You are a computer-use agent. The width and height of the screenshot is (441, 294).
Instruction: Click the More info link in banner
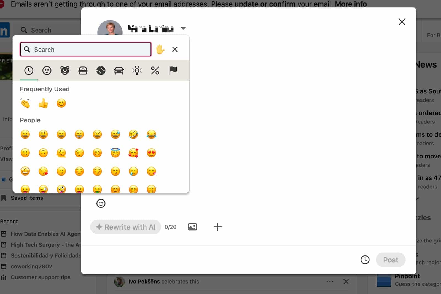[351, 4]
